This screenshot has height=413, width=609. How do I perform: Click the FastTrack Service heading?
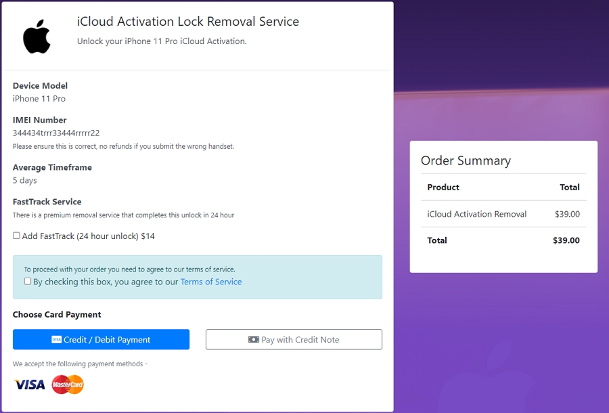(x=45, y=201)
